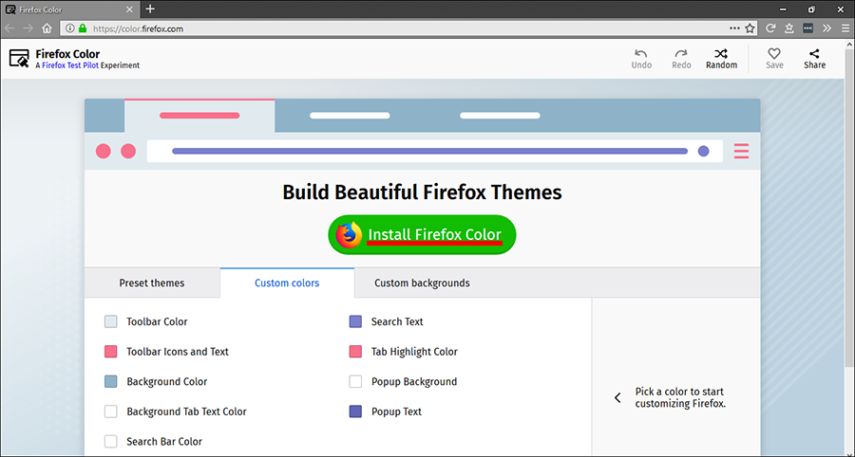
Task: Open the bookmarks library star-tray icon
Action: (x=789, y=28)
